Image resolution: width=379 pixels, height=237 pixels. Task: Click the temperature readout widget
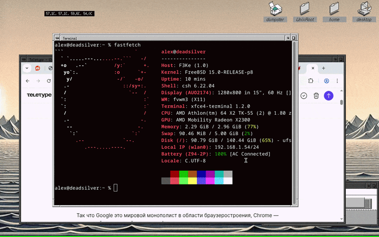click(69, 14)
